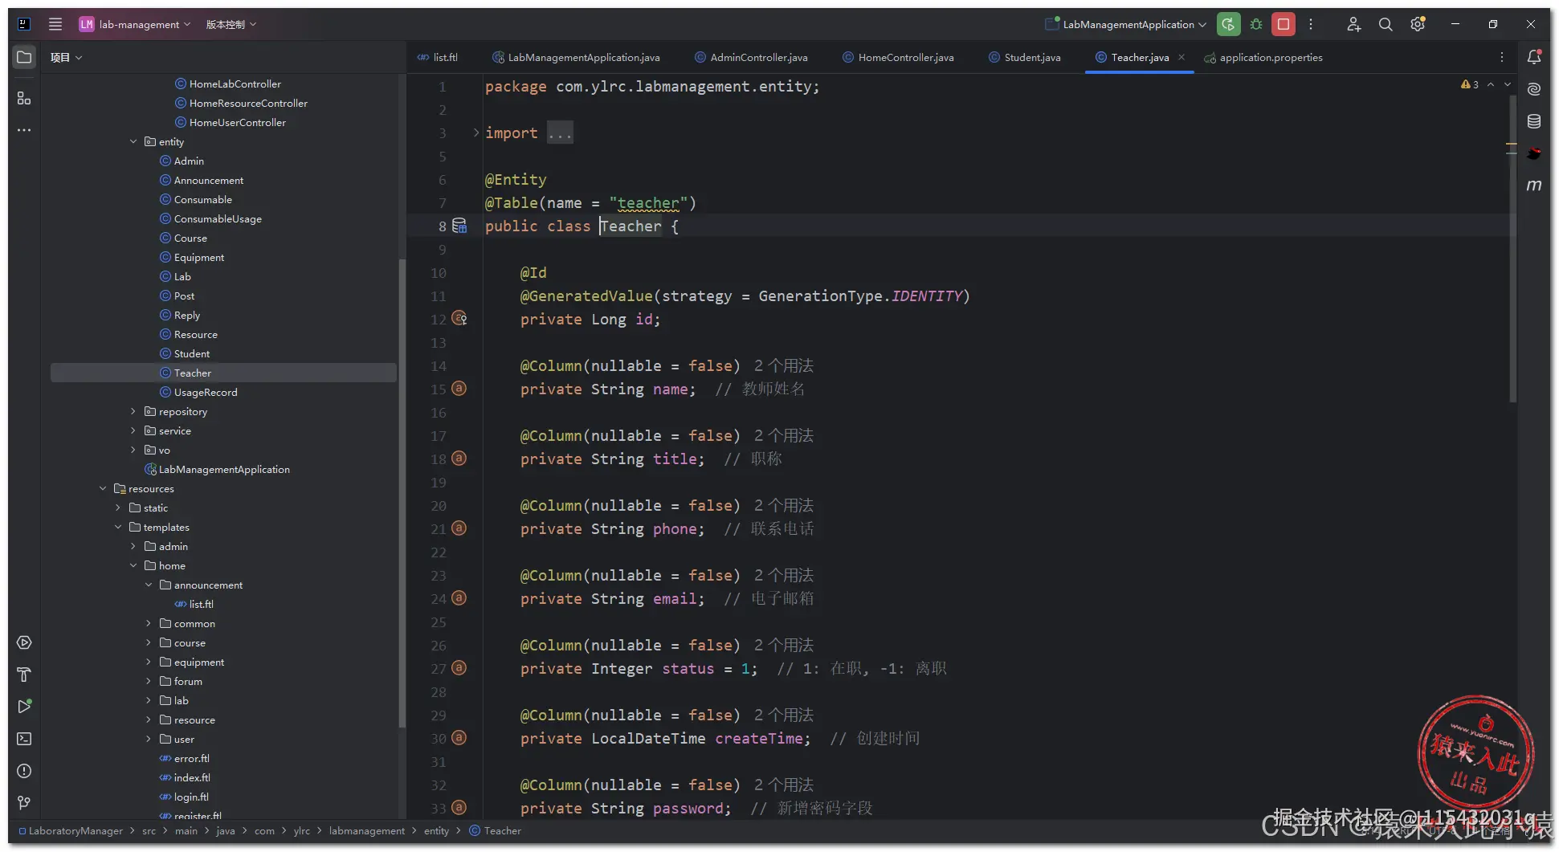Open more run actions menu
1559x852 pixels.
(x=1311, y=24)
